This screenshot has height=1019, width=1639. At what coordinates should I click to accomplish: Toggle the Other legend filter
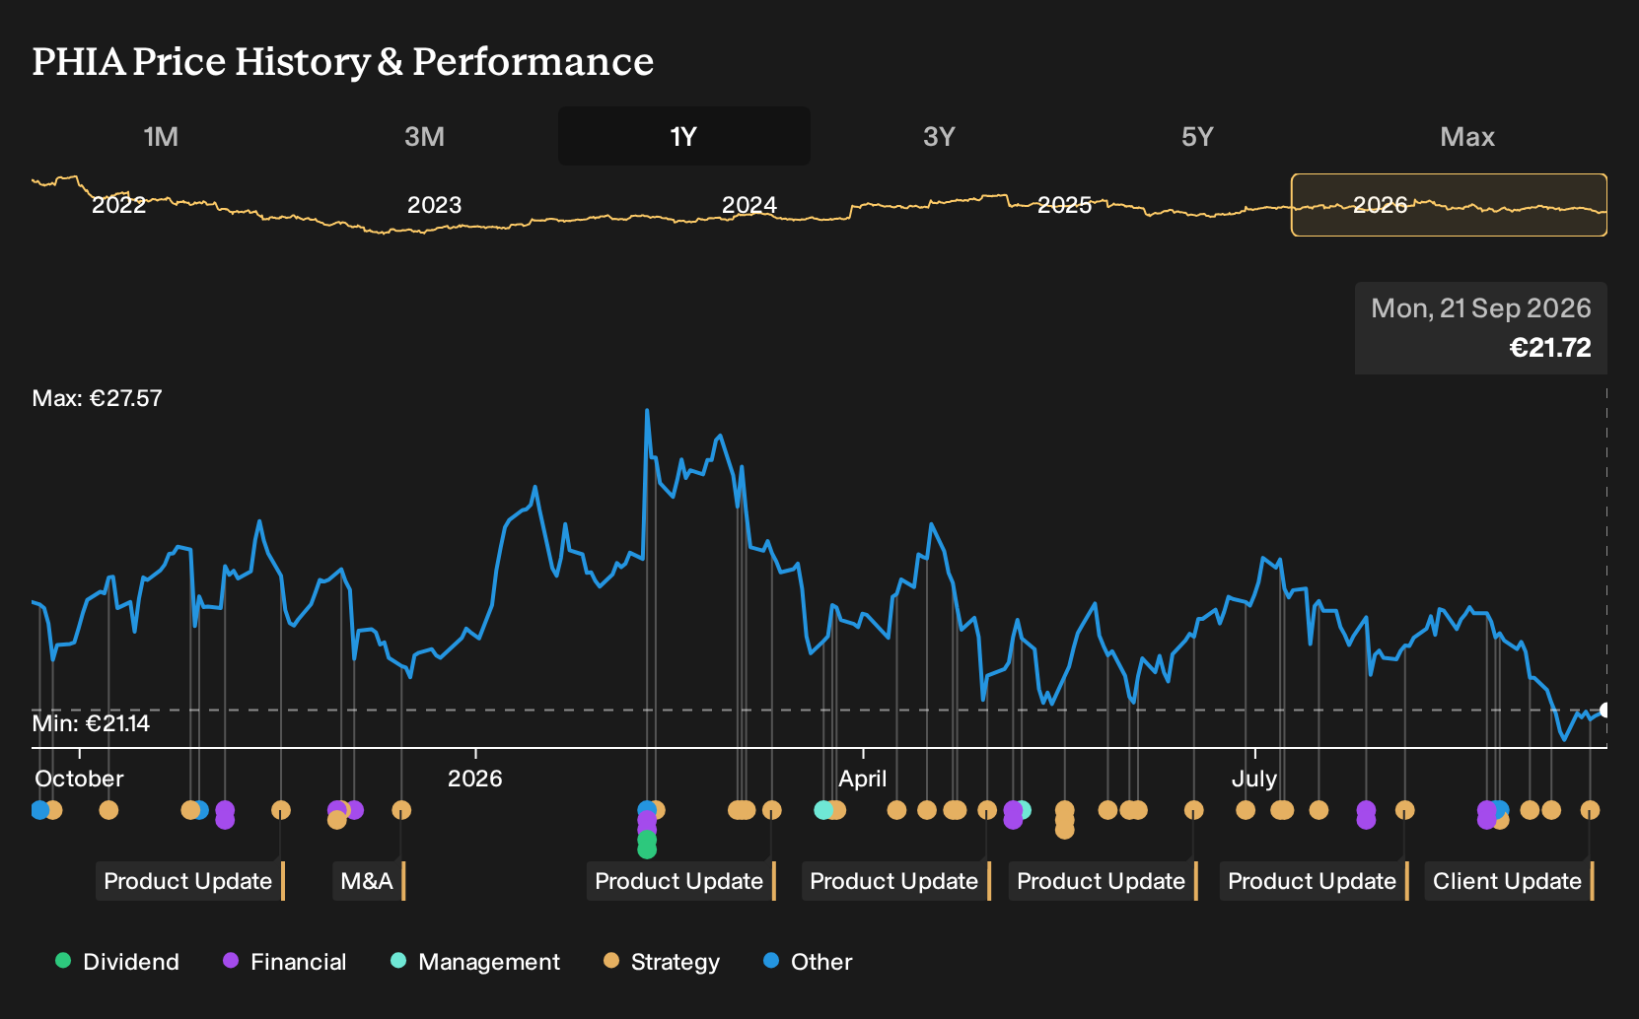tap(808, 962)
